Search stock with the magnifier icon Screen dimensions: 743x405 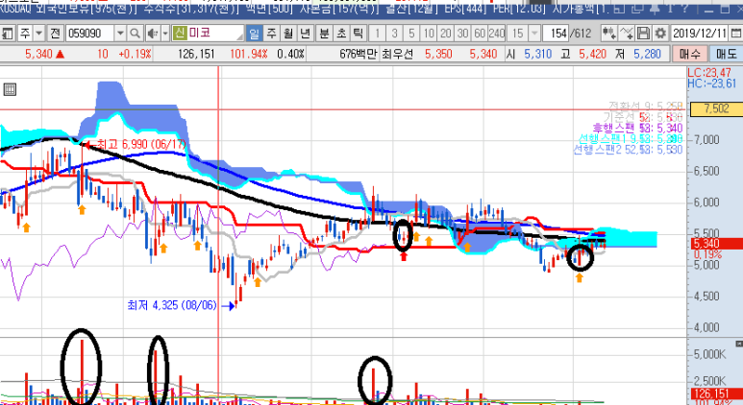coord(135,34)
